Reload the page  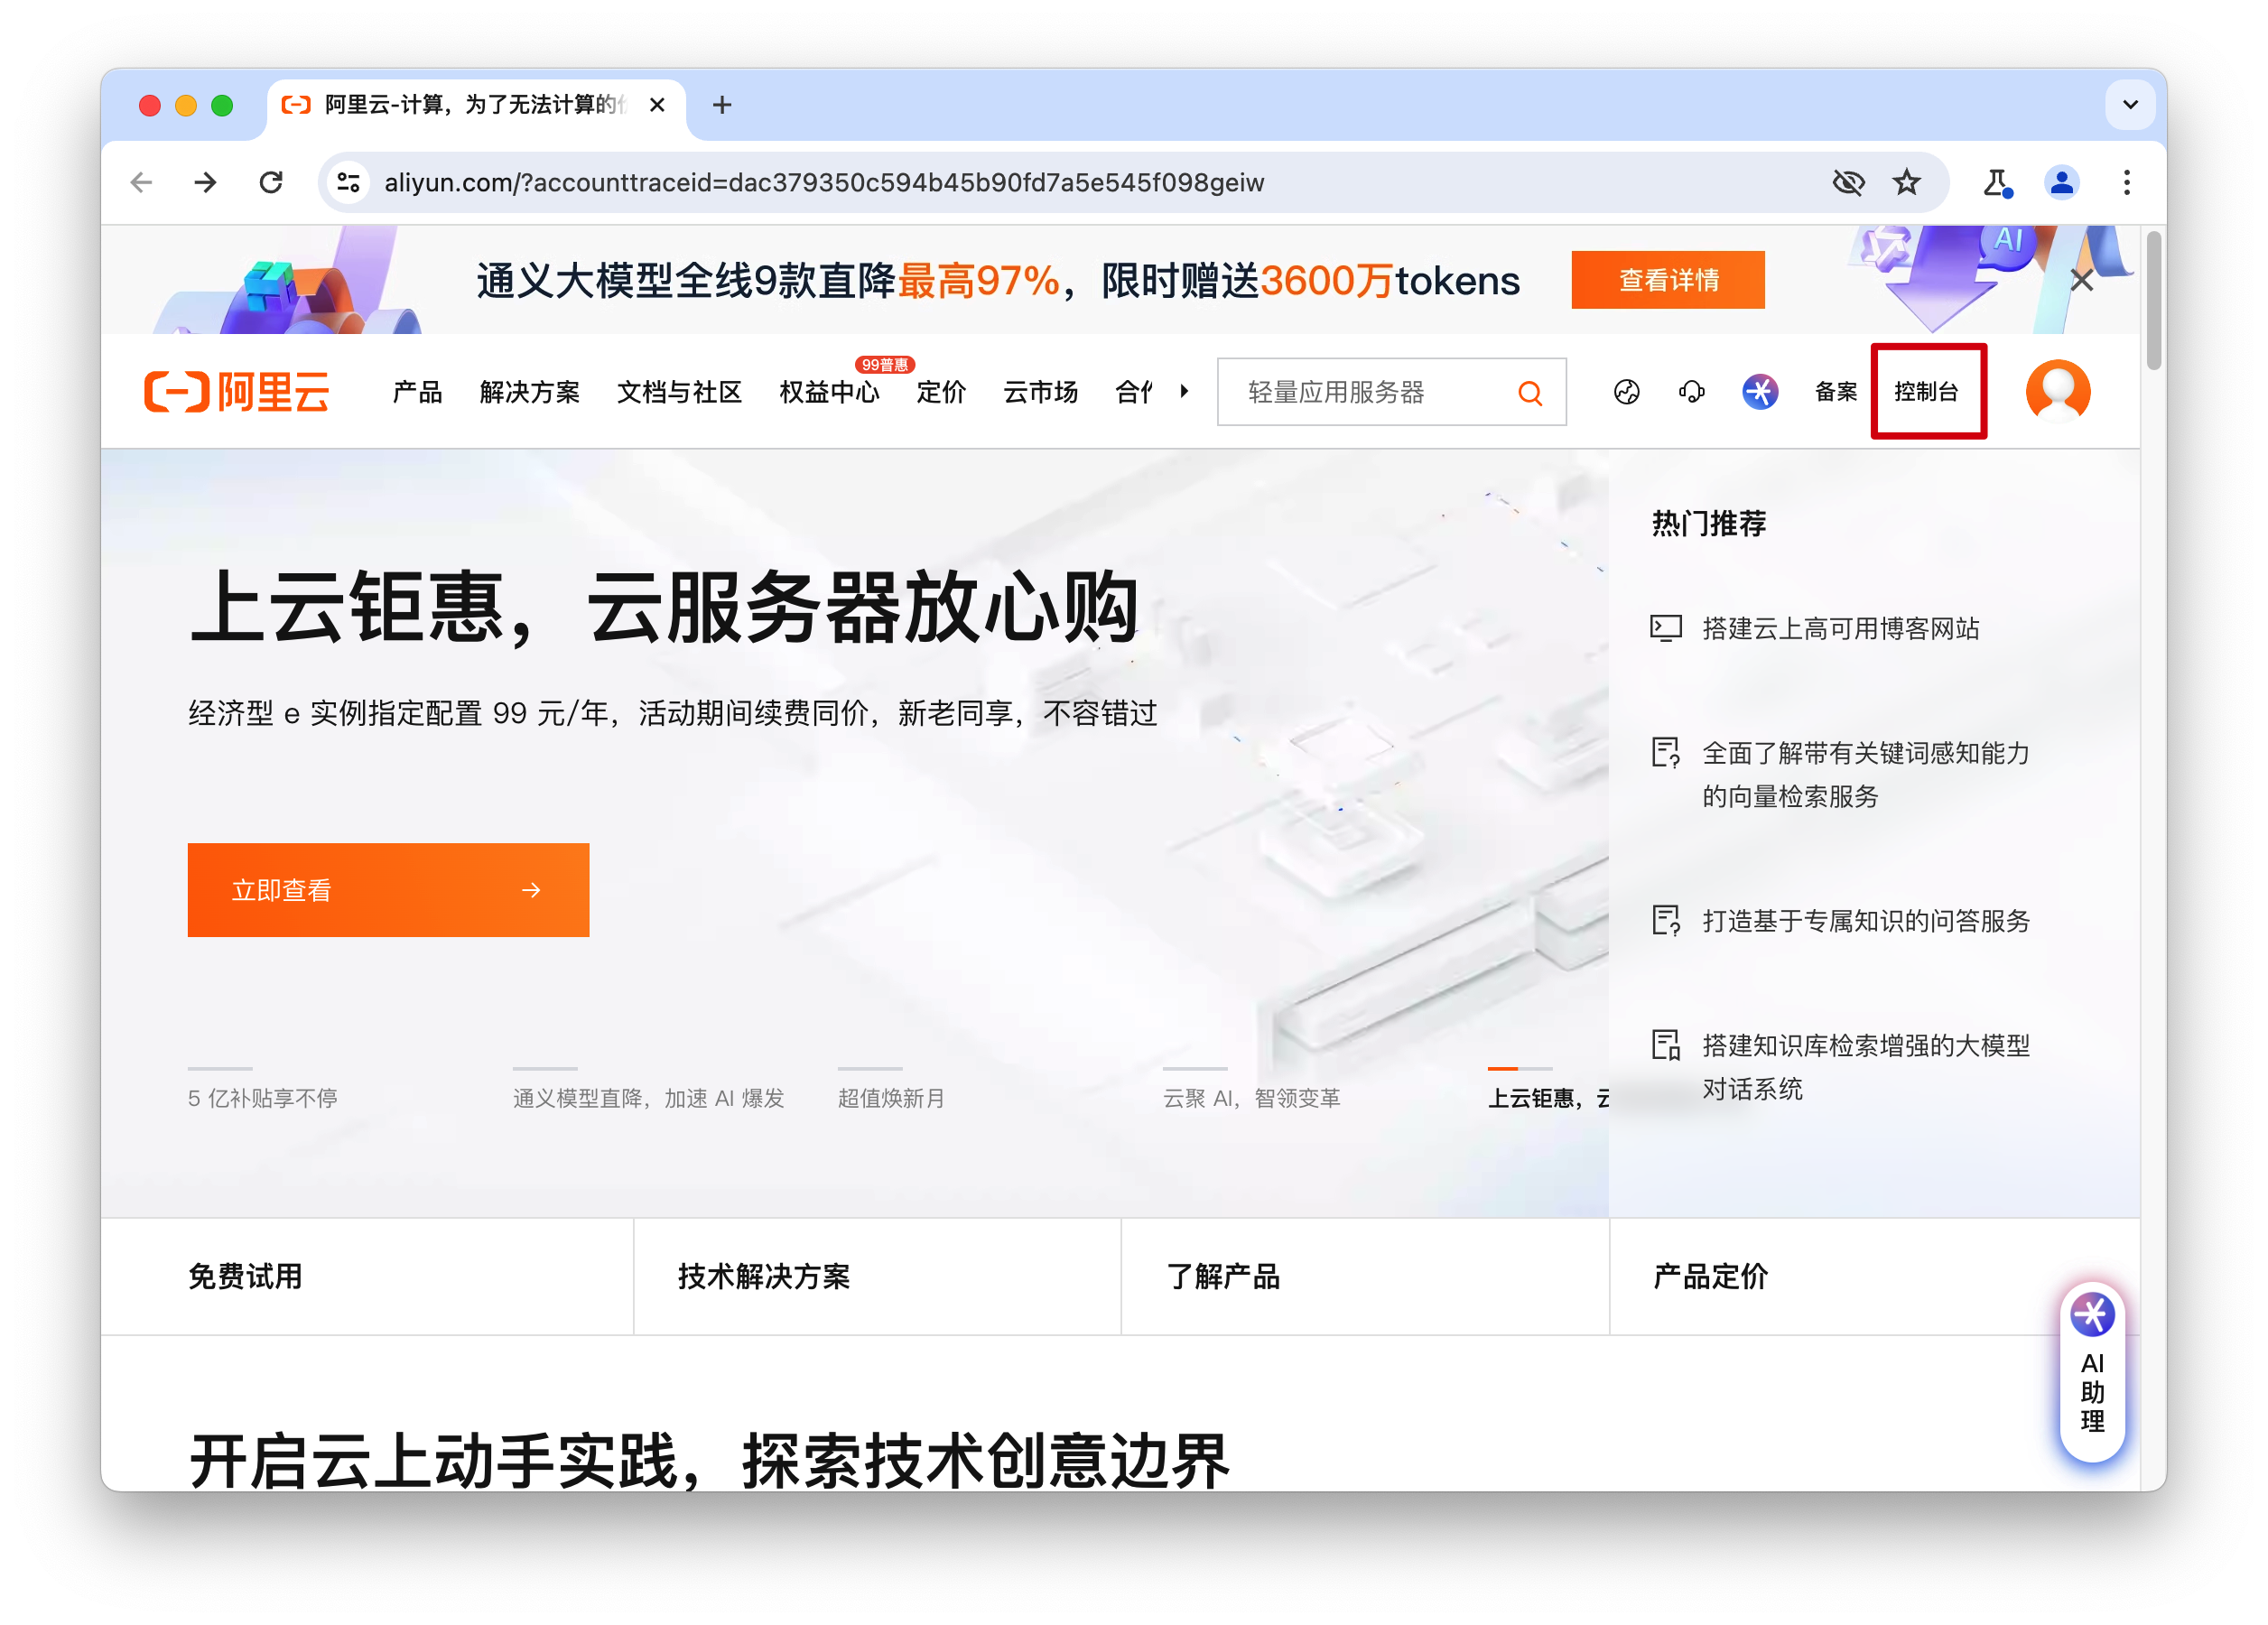point(271,182)
